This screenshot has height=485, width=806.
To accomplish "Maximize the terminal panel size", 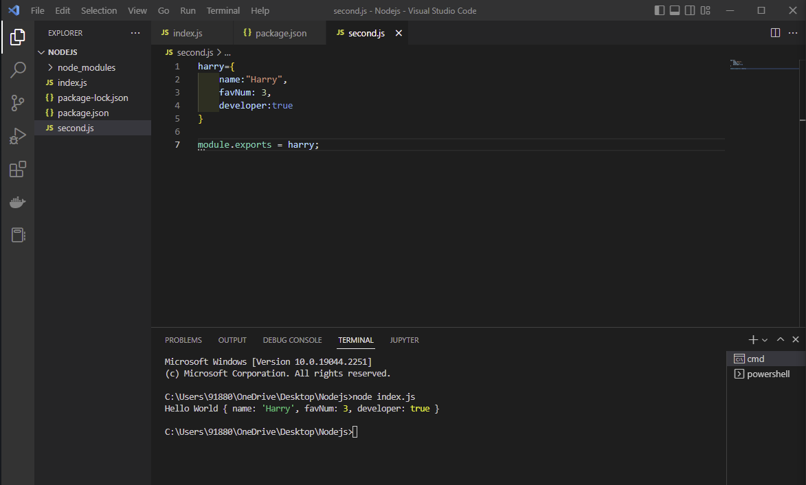I will (781, 339).
